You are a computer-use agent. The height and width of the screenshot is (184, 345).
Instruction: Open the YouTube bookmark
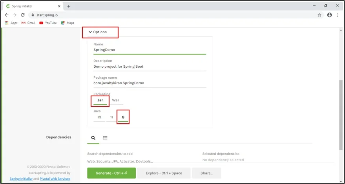pos(48,23)
